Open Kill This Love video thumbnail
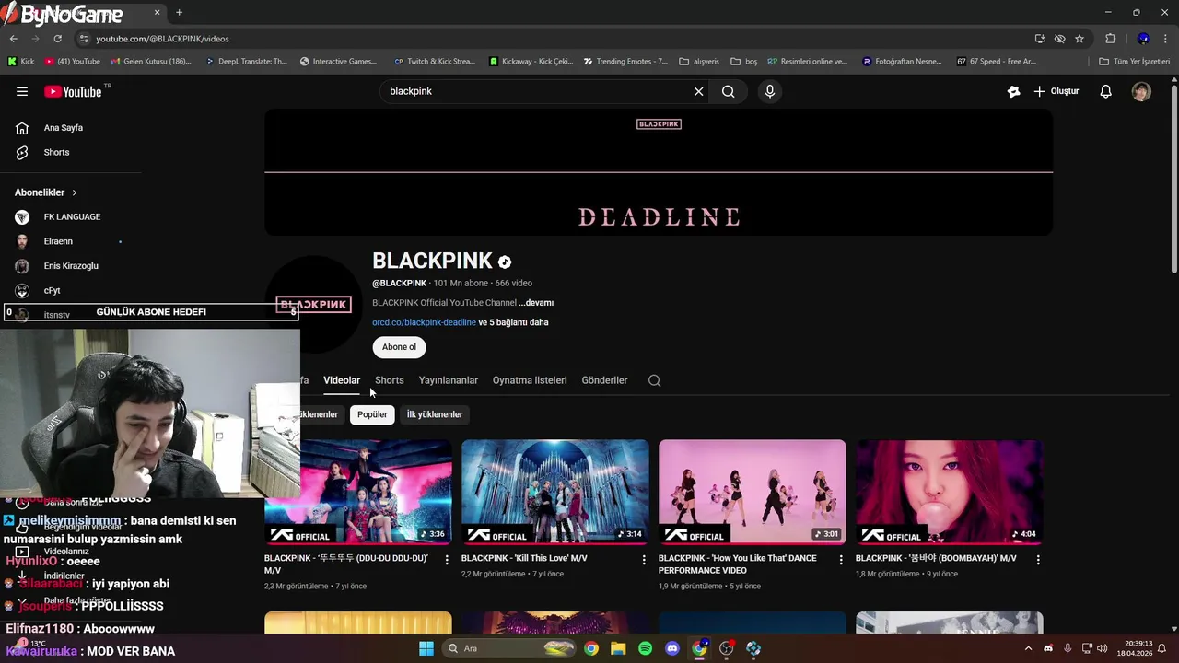Viewport: 1179px width, 663px height. pyautogui.click(x=555, y=493)
